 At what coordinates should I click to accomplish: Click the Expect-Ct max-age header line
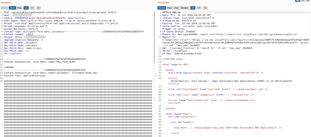pyautogui.click(x=230, y=34)
